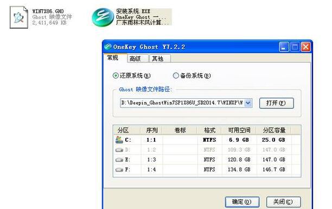The height and width of the screenshot is (209, 332).
Task: Click the disk icon for drive E:
Action: pos(119,160)
